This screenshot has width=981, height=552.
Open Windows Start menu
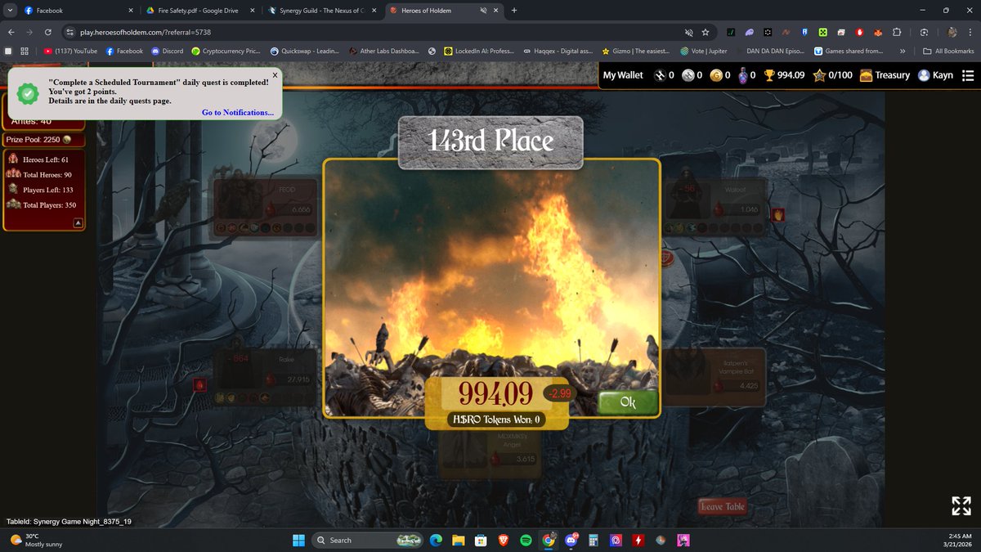pyautogui.click(x=298, y=540)
